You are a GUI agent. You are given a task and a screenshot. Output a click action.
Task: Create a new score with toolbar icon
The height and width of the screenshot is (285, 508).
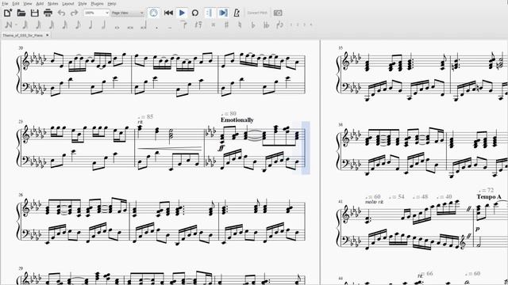pos(8,13)
